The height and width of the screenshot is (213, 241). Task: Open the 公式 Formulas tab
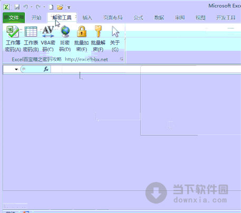pos(138,17)
